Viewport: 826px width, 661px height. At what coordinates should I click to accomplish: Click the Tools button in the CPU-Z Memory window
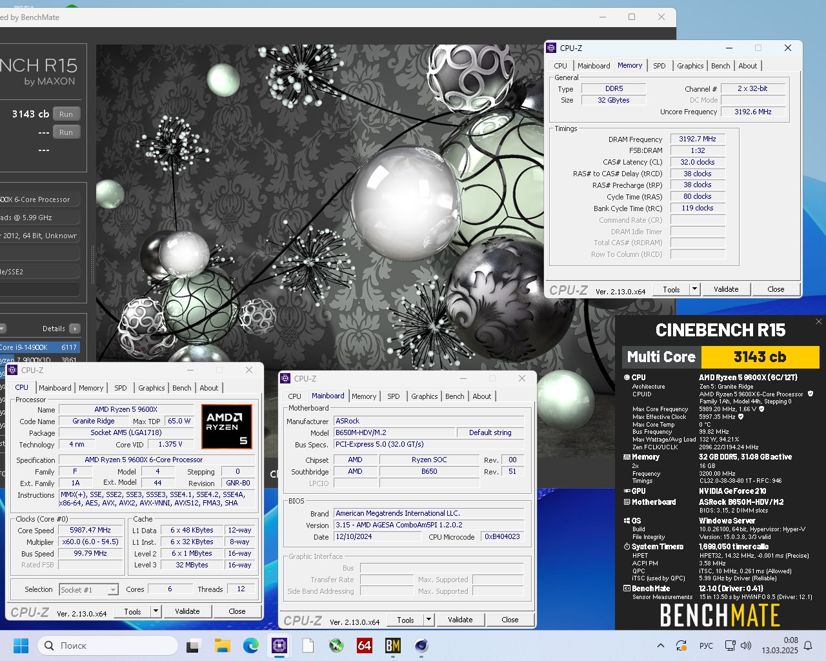(671, 289)
